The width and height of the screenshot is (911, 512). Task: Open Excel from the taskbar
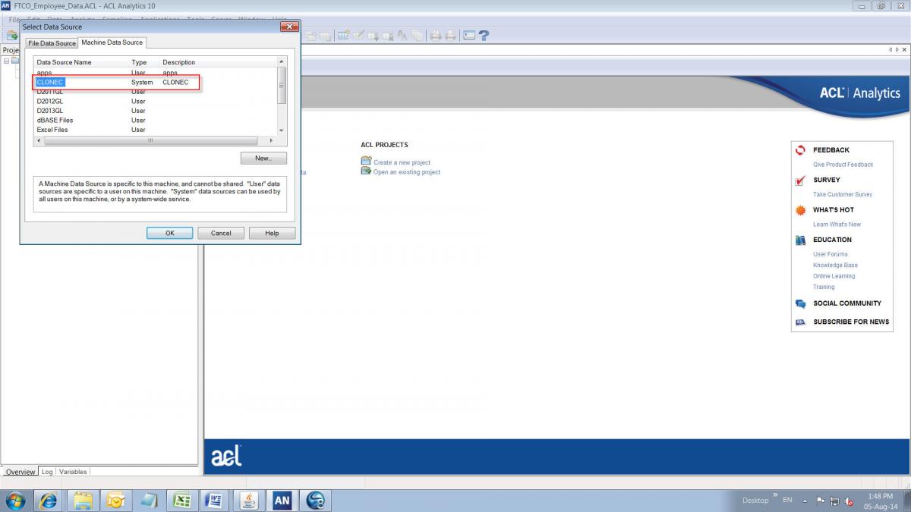coord(182,501)
